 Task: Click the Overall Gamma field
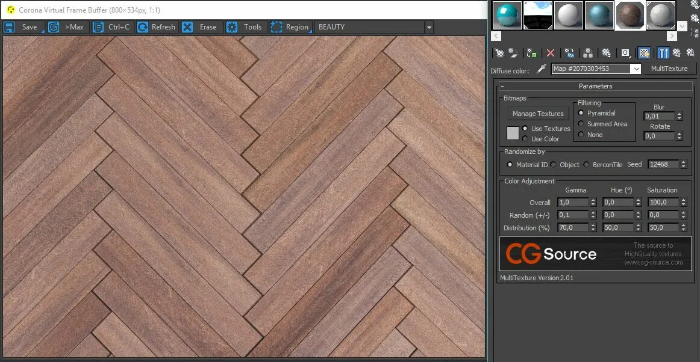[573, 203]
